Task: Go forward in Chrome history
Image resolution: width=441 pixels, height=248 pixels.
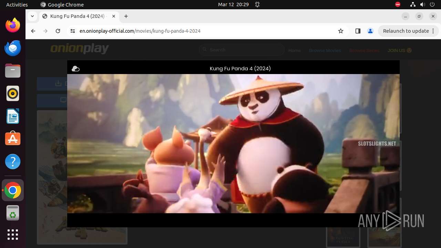Action: [45, 31]
